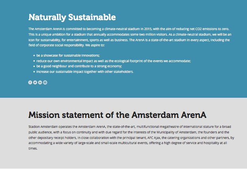Select the good neighbour bullet item

[x=79, y=66]
